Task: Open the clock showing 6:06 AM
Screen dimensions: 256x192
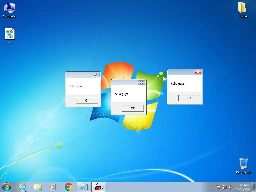Action: coord(243,185)
